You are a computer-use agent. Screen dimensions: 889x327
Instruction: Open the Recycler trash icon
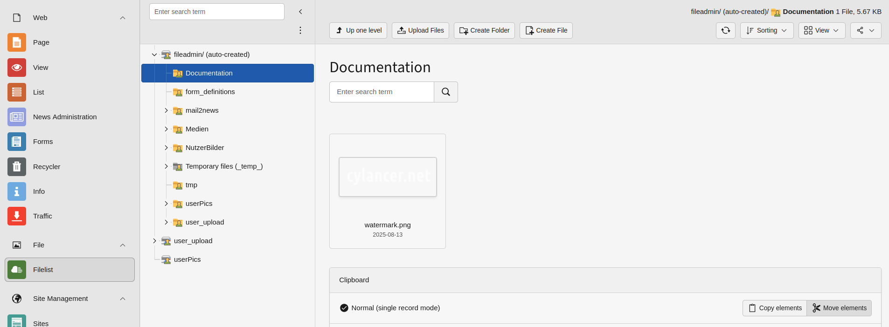coord(17,167)
